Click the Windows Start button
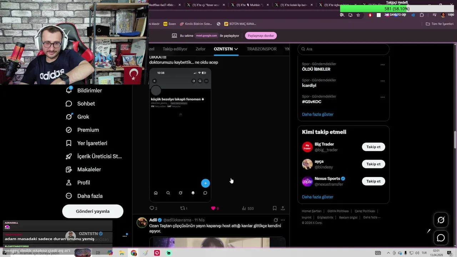Image resolution: width=457 pixels, height=257 pixels. coord(5,253)
